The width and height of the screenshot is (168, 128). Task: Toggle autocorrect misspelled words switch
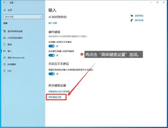point(51,55)
